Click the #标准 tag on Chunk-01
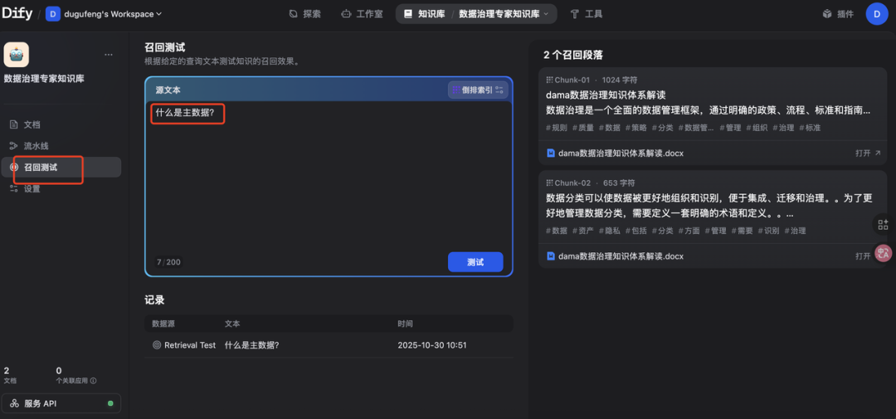The height and width of the screenshot is (419, 896). tap(810, 128)
